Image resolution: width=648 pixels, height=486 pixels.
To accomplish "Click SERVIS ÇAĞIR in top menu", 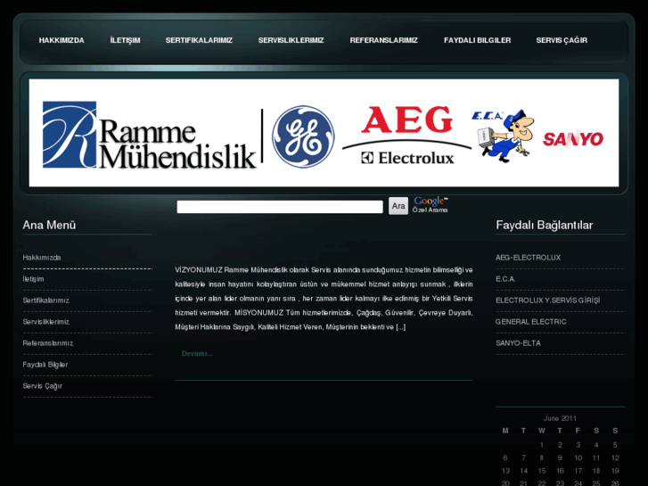I will coord(562,40).
